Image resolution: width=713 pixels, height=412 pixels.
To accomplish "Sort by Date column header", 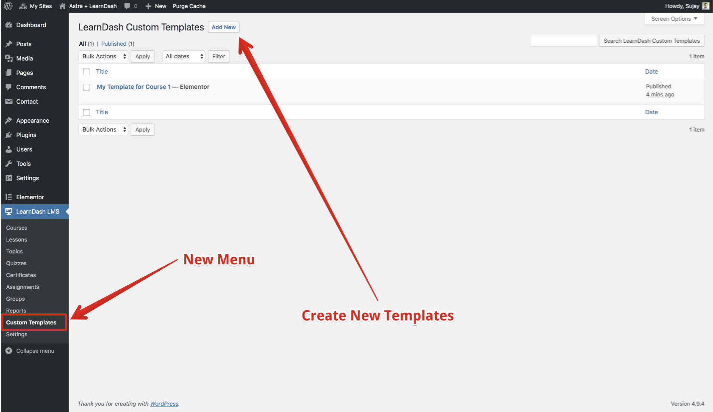I will [652, 71].
